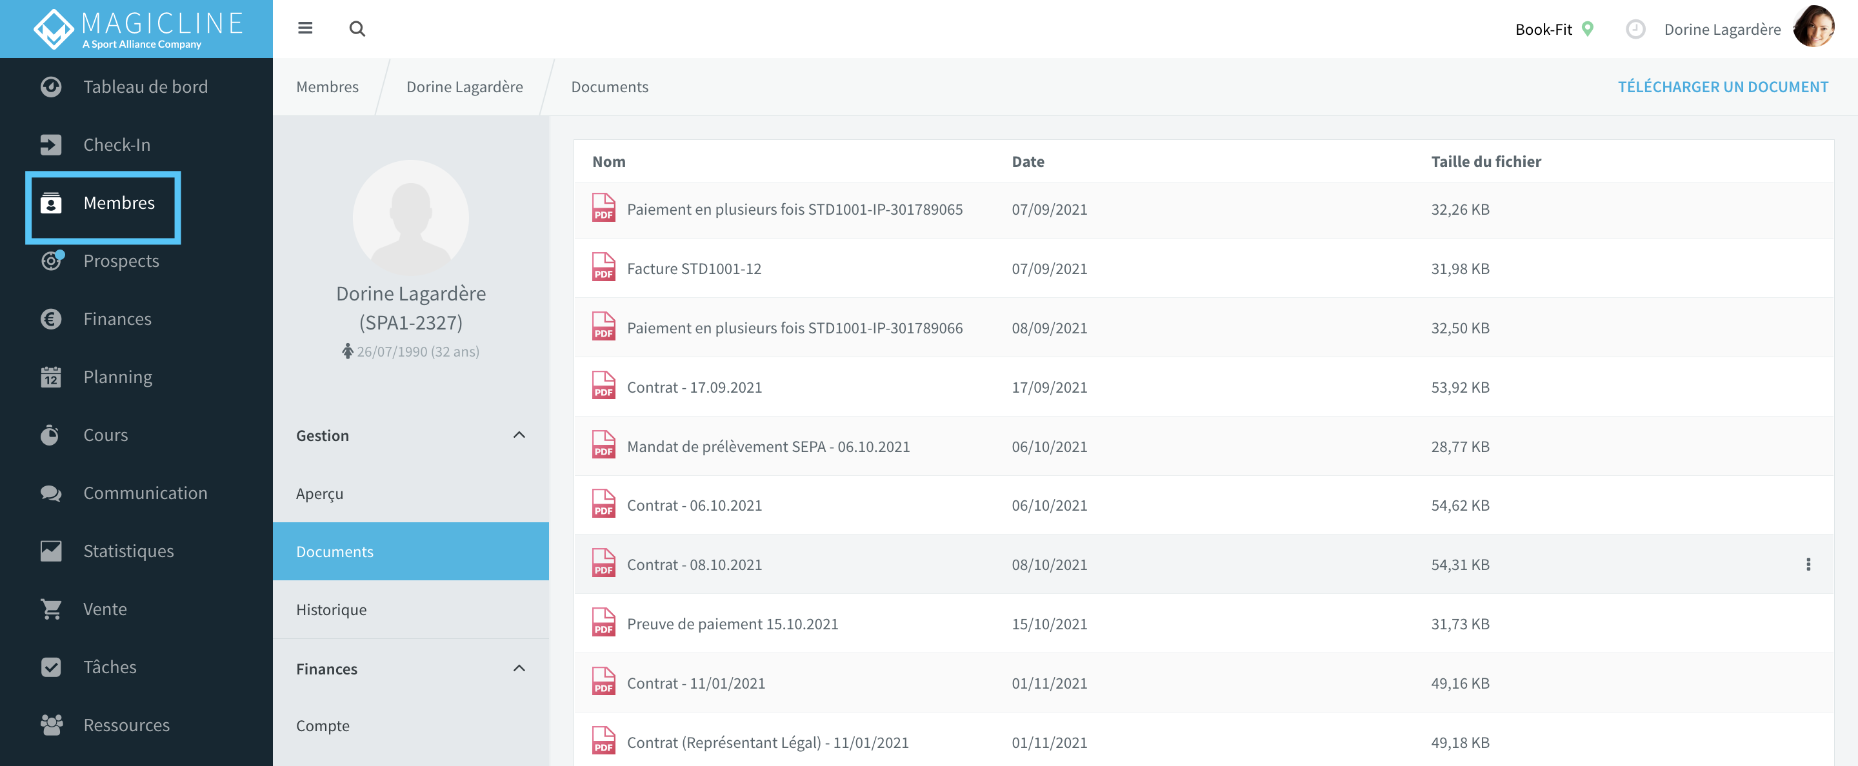Viewport: 1858px width, 766px height.
Task: Sort by the Nom column header
Action: pos(609,161)
